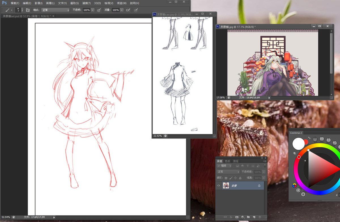This screenshot has height=222, width=340.
Task: Expand the brush opacity slider arrow
Action: click(93, 10)
